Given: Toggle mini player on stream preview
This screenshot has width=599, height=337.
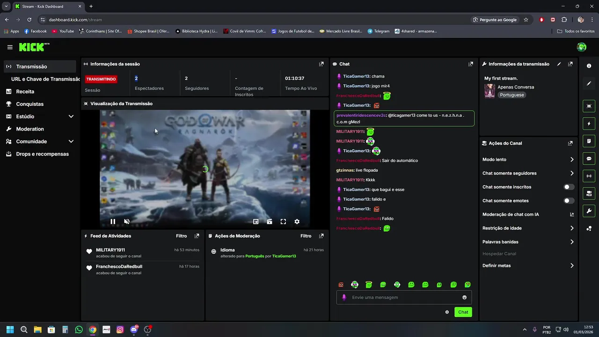Looking at the screenshot, I should [256, 222].
